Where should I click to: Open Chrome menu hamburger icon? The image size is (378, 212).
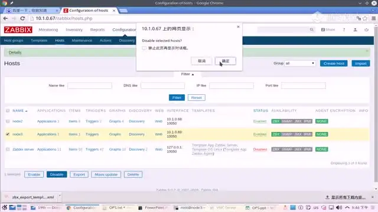click(373, 18)
